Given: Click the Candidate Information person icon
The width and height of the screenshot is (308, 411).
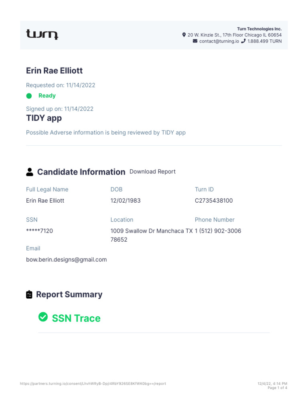Looking at the screenshot, I should (x=30, y=172).
